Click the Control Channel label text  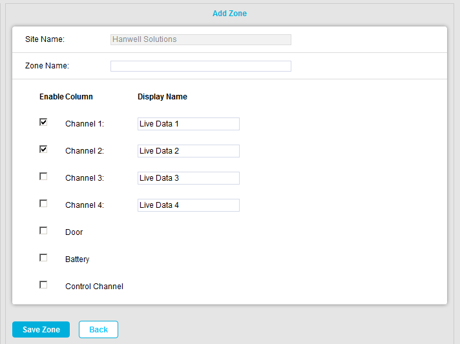pyautogui.click(x=94, y=287)
